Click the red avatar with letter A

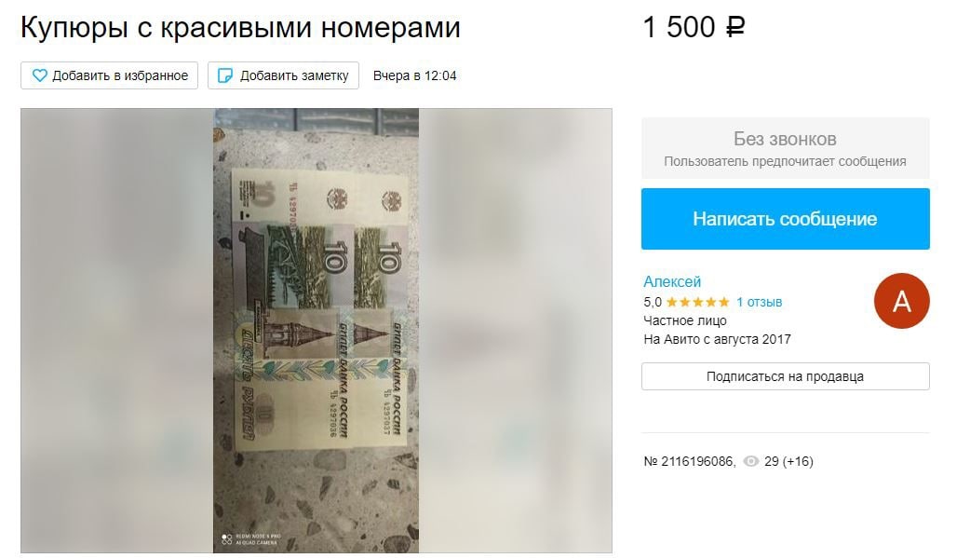(901, 301)
